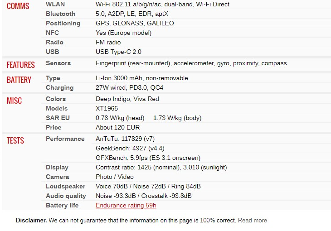Click the Contrast ratio display test value
The width and height of the screenshot is (331, 231).
click(x=161, y=167)
